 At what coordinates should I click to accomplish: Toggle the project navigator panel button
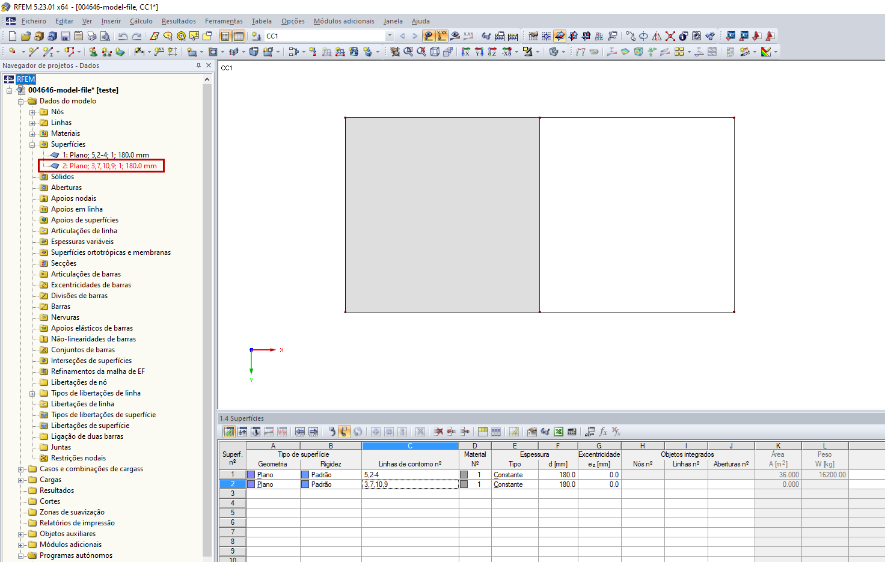pyautogui.click(x=225, y=36)
